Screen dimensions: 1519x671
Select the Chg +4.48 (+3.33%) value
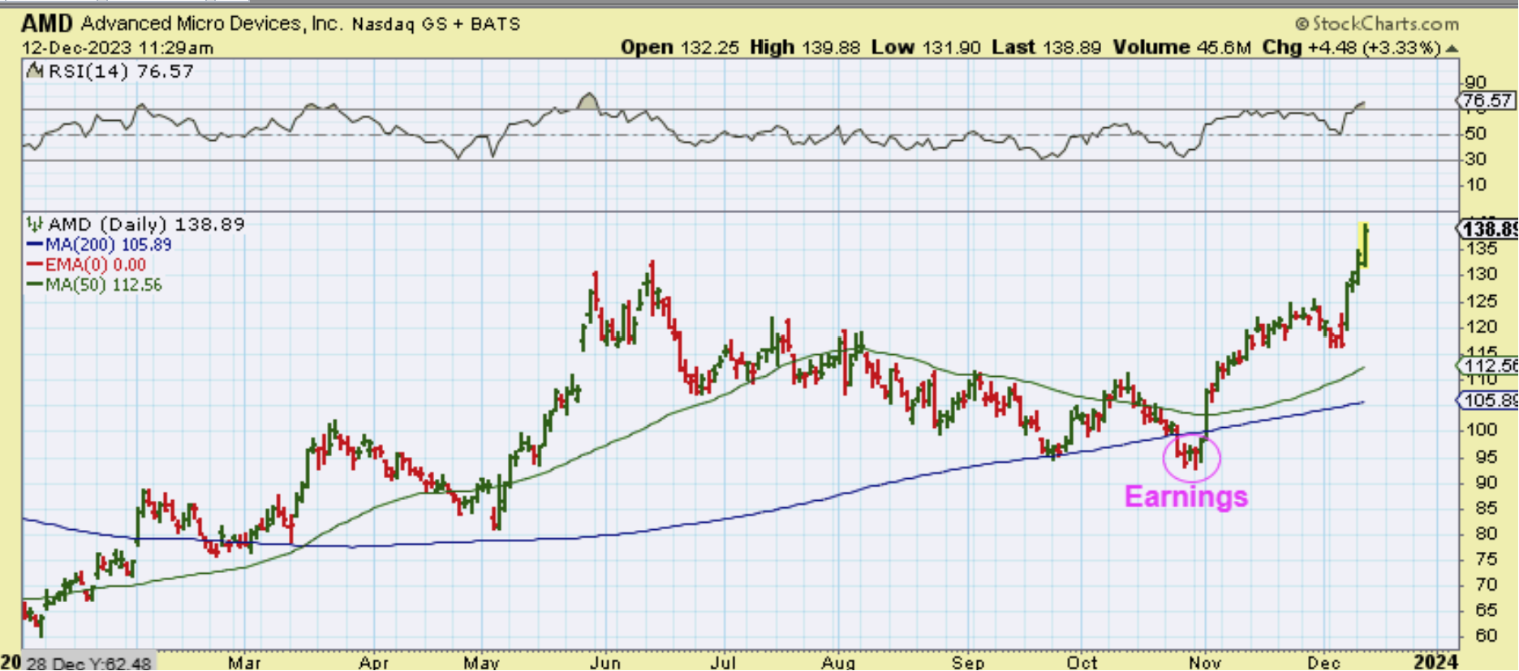pos(1352,48)
